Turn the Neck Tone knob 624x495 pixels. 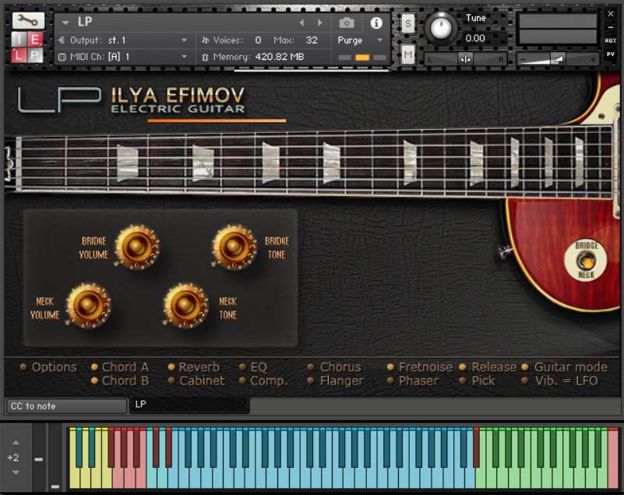click(185, 305)
